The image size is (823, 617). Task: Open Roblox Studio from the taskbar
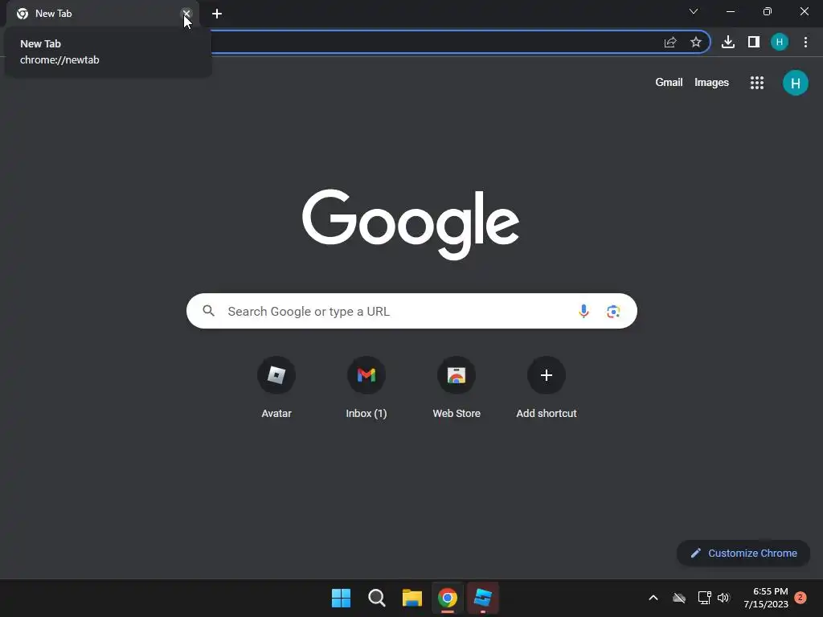pos(483,598)
